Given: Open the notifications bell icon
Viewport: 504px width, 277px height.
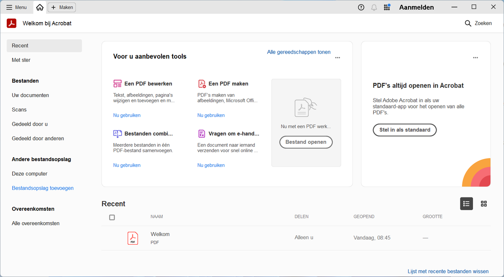Looking at the screenshot, I should (x=374, y=7).
